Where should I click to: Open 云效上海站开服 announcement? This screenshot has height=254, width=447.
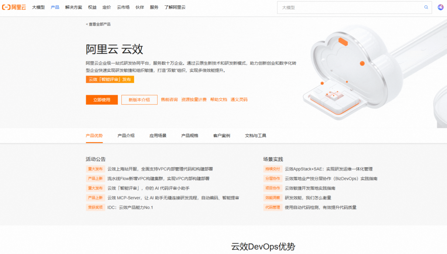(160, 169)
